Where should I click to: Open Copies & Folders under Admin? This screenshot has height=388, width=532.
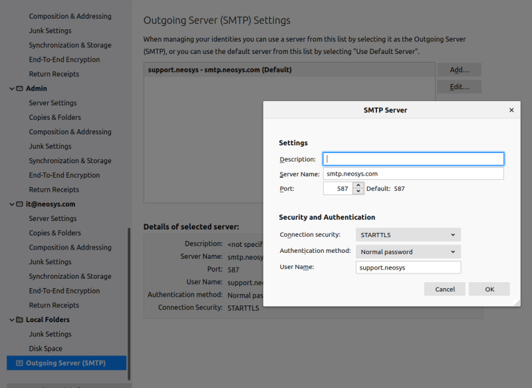55,117
